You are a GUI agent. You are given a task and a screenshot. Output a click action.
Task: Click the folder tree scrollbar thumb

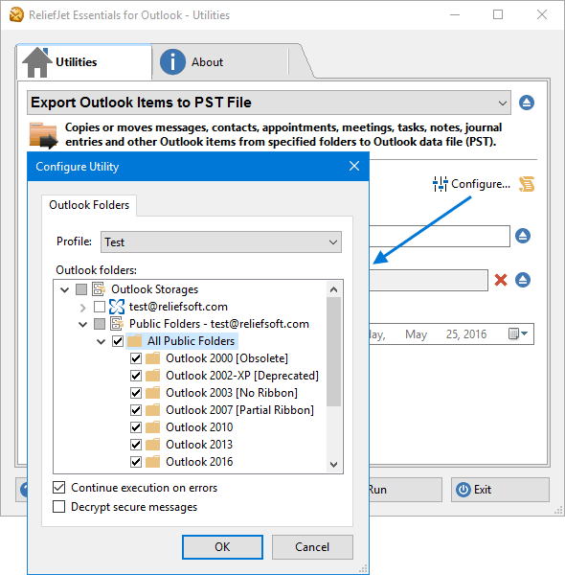tap(333, 352)
